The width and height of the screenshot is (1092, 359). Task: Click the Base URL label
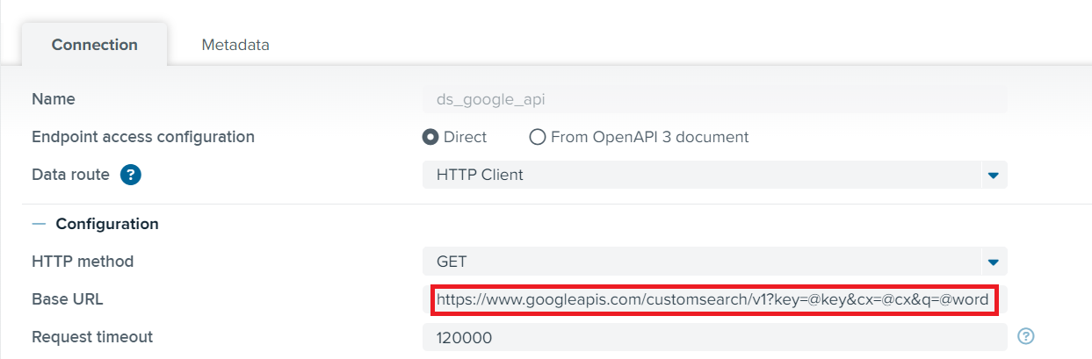pos(67,299)
